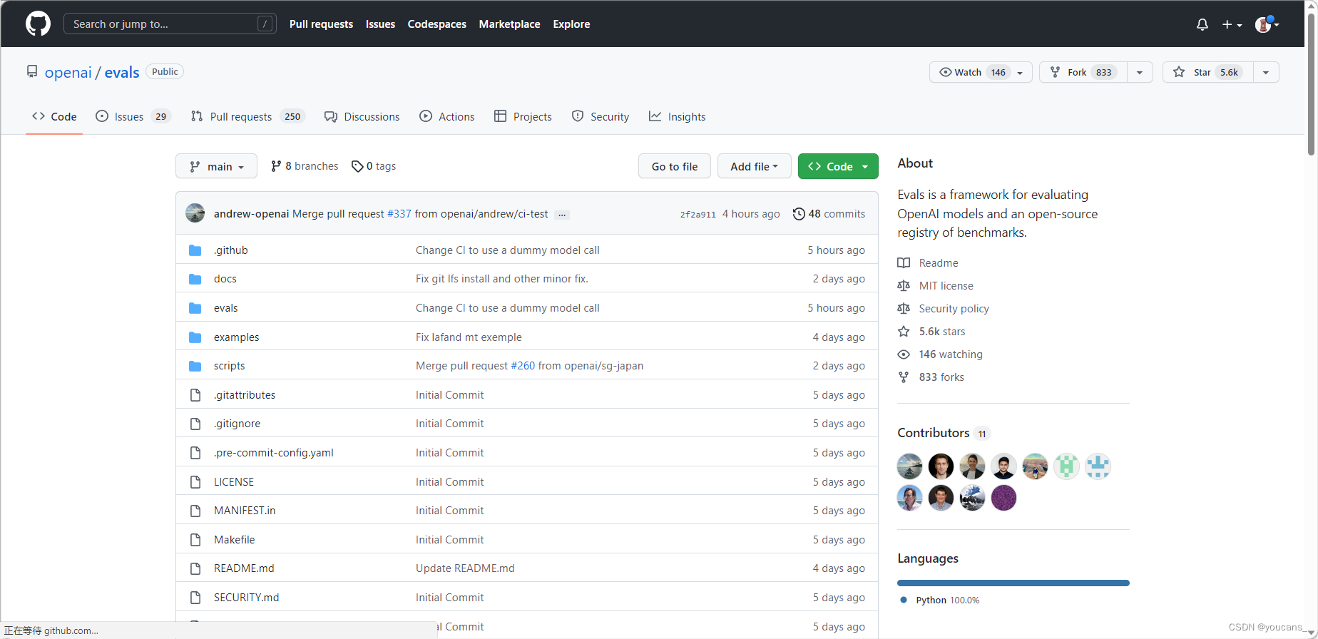Open Codespaces in the top navigation

(x=436, y=24)
